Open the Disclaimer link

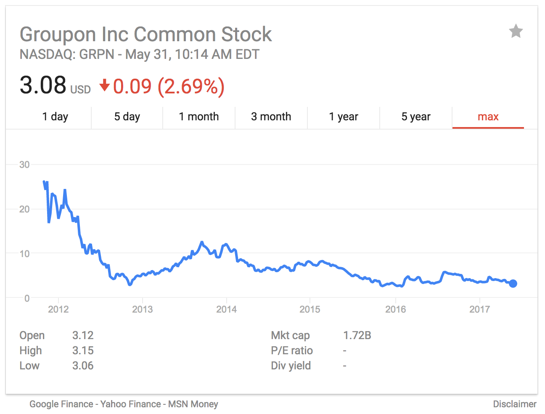(515, 404)
